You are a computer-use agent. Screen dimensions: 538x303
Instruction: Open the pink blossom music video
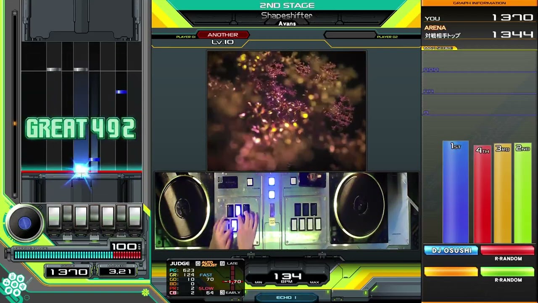tap(286, 111)
